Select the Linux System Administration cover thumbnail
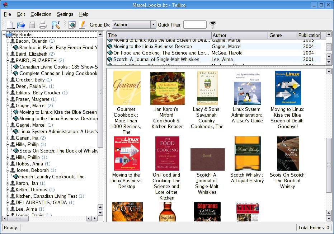Viewport: 334px width, 234px height. point(247,88)
